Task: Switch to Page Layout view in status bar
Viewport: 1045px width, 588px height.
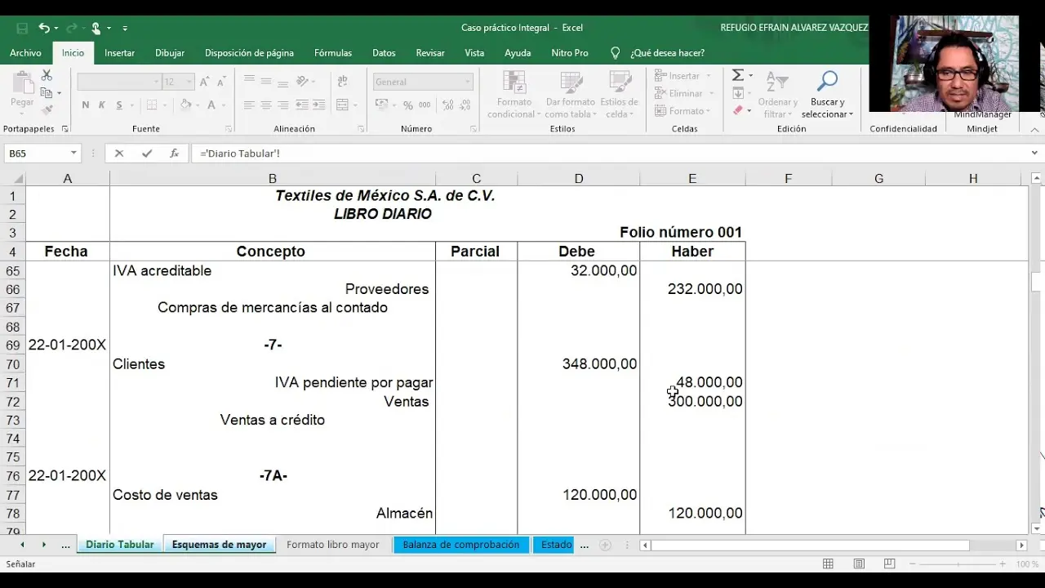Action: pos(859,564)
